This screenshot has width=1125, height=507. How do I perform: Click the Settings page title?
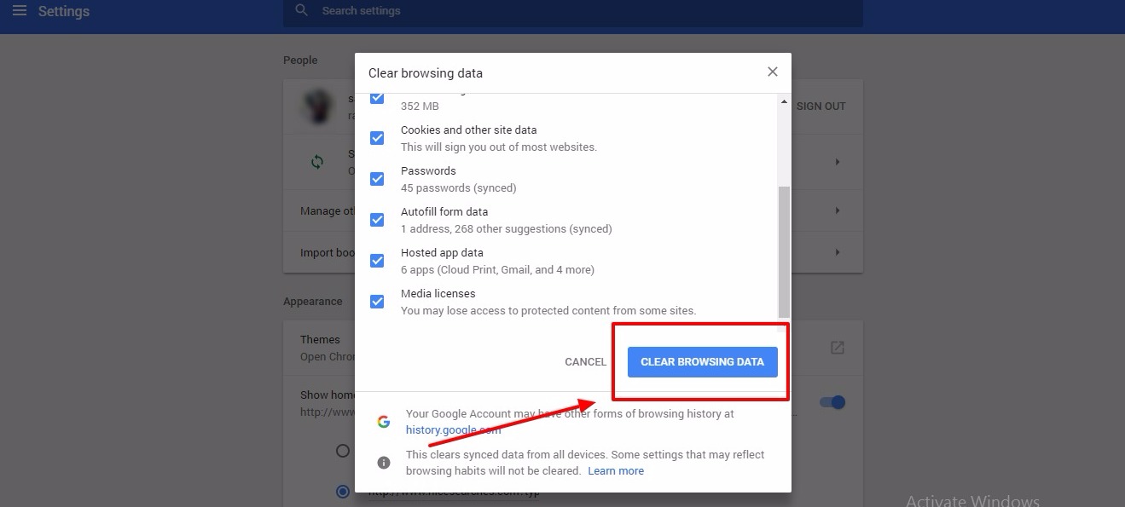tap(64, 11)
